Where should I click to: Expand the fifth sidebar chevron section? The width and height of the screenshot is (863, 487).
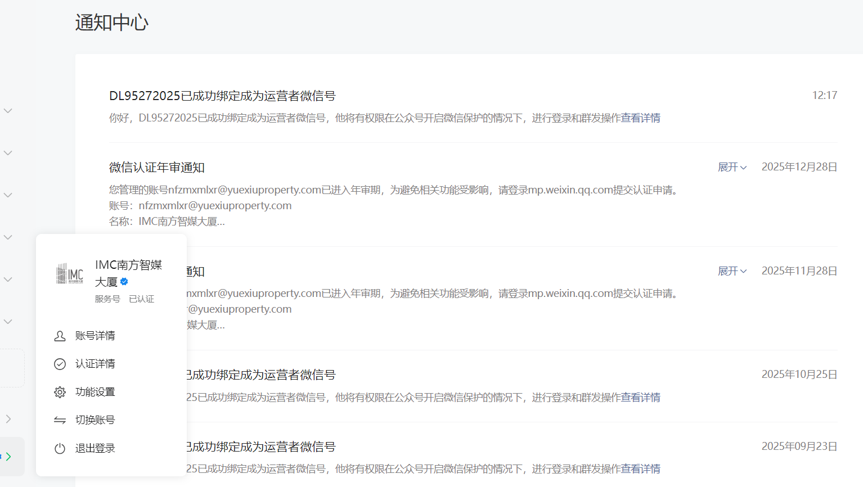8,279
